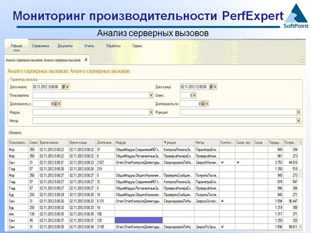
Task: Clear the Дата конца field
Action: pyautogui.click(x=215, y=87)
